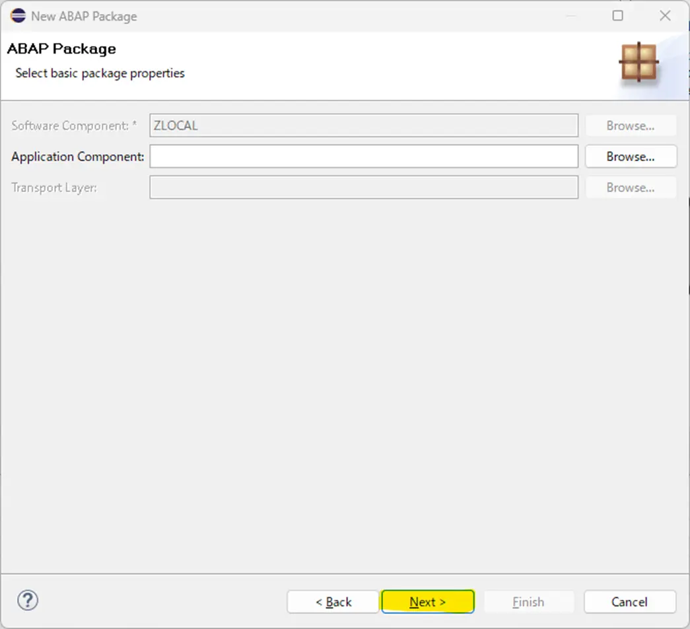Viewport: 690px width, 629px height.
Task: Click the 'ABAP Package' heading
Action: [x=61, y=48]
